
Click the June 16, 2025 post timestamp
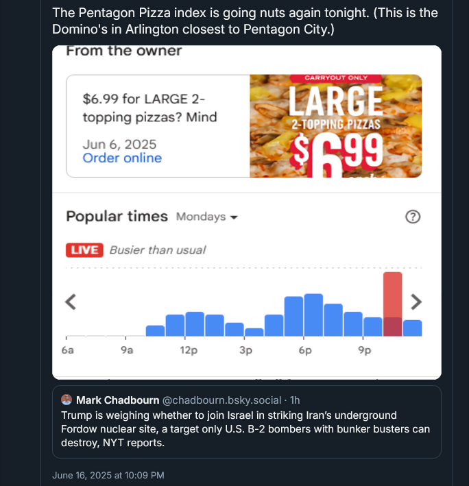tap(108, 475)
